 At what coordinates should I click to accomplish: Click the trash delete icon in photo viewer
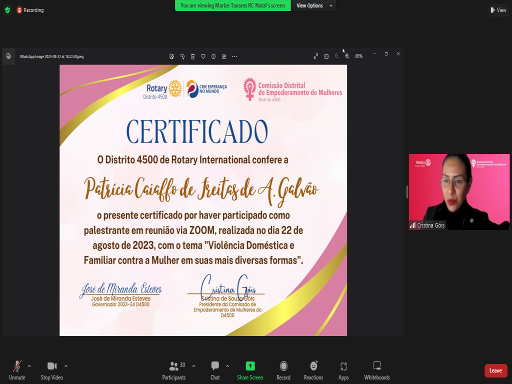pos(192,56)
